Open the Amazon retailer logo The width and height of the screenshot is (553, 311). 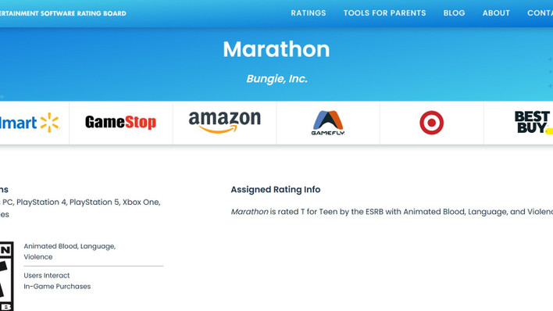point(224,122)
